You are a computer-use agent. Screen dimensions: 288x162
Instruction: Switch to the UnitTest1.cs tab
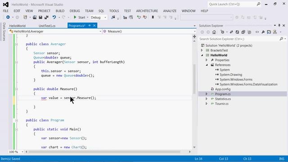(47, 26)
